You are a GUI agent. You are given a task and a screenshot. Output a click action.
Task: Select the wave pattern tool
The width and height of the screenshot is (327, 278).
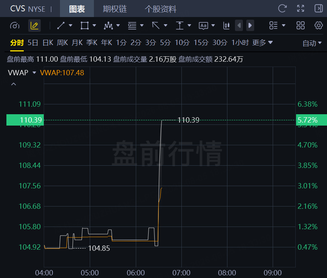[x=109, y=25]
